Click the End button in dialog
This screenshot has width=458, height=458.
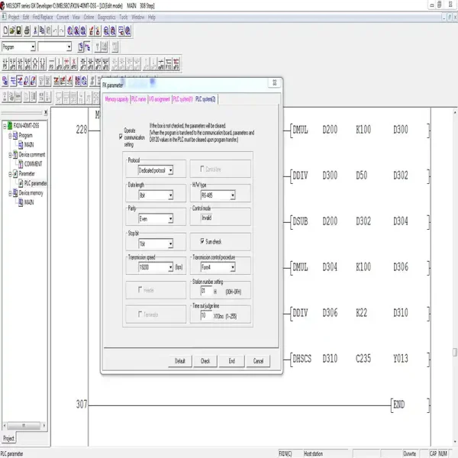tap(231, 360)
